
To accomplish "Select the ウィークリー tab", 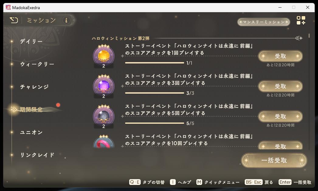I will click(x=37, y=64).
